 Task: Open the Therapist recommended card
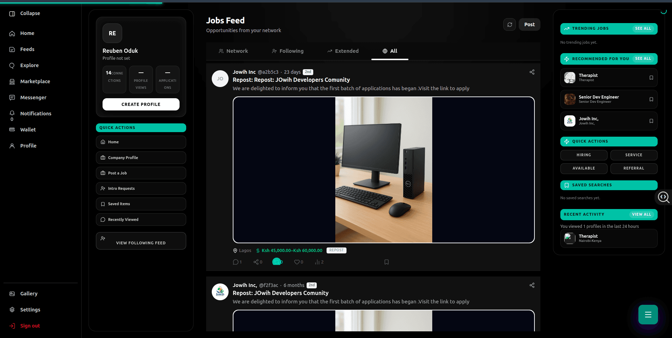[x=609, y=78]
